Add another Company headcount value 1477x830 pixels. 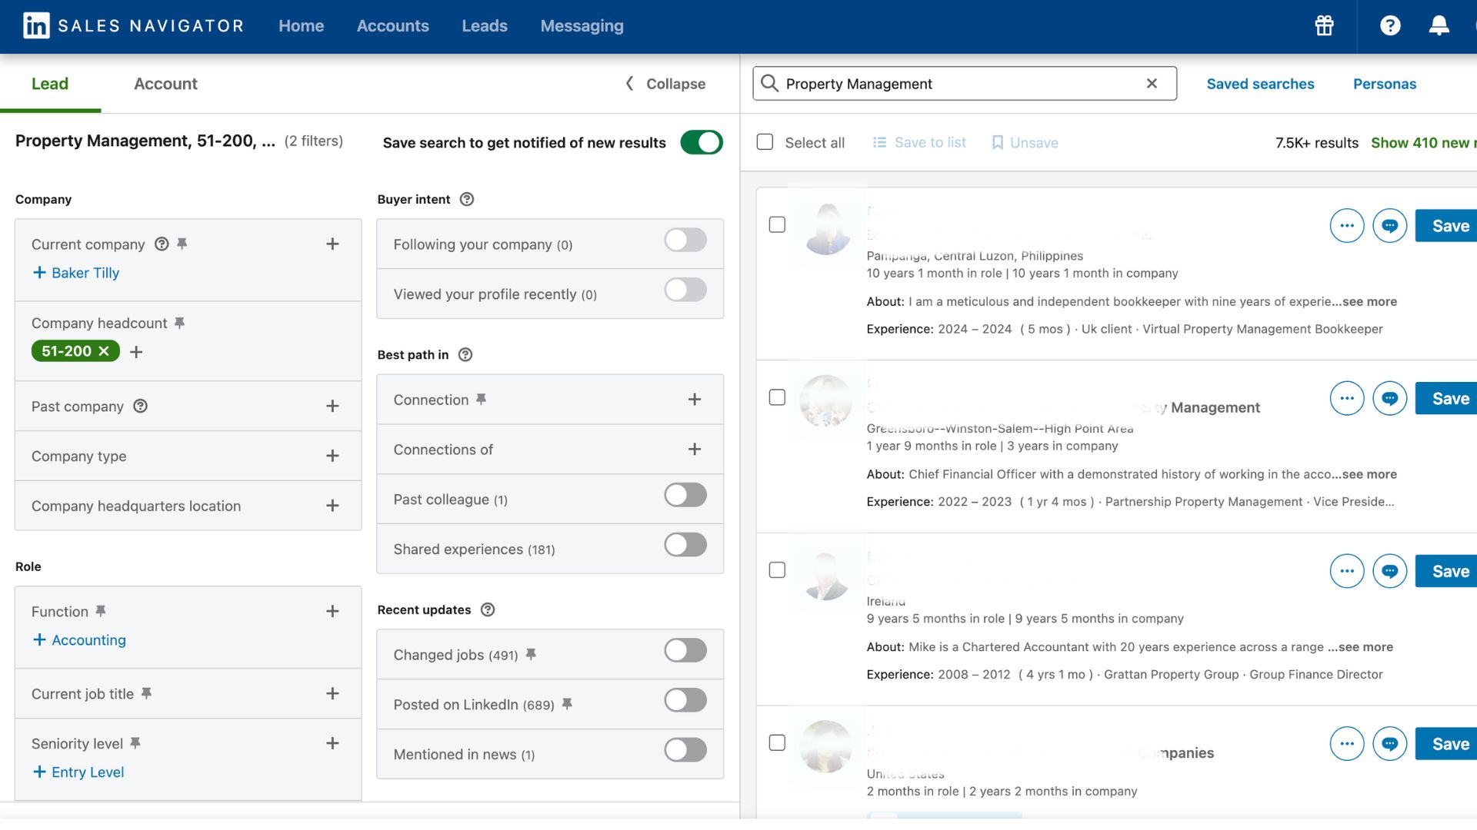136,351
